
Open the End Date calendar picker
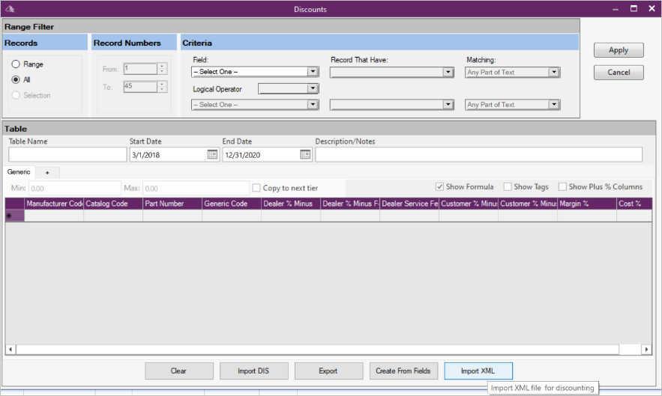[x=305, y=155]
